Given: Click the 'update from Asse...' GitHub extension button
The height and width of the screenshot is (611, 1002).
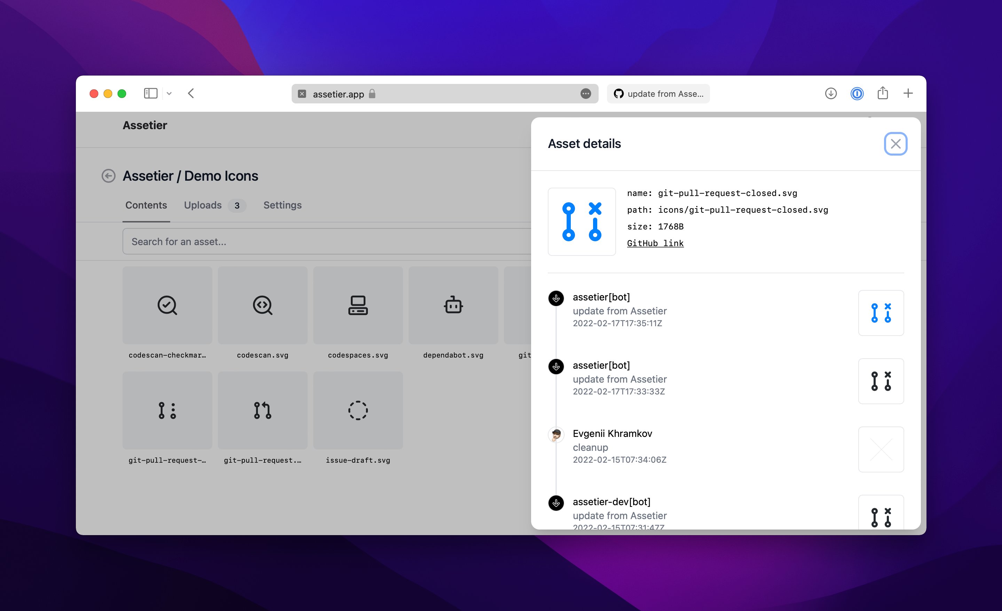Looking at the screenshot, I should (658, 94).
